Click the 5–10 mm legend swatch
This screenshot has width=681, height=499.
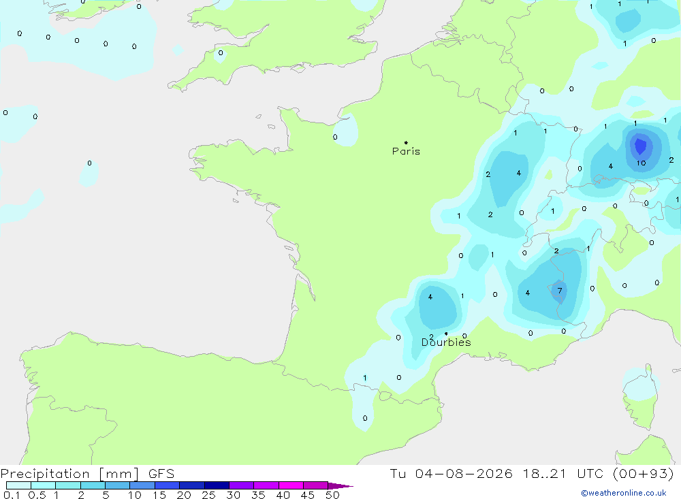pyautogui.click(x=118, y=485)
